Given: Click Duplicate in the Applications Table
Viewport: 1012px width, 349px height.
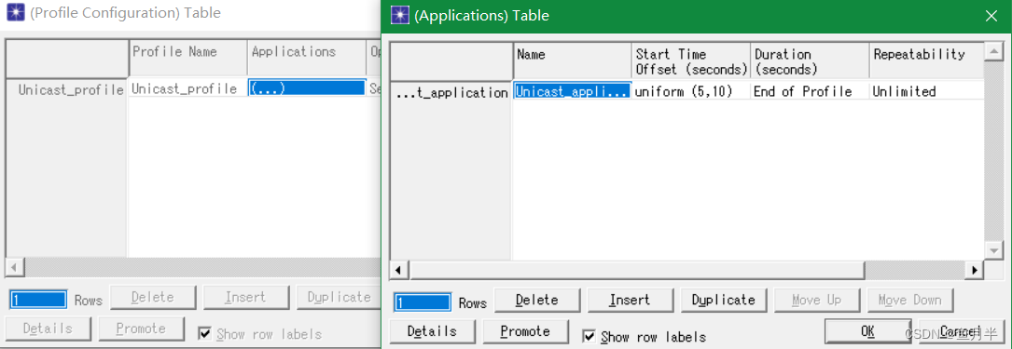Looking at the screenshot, I should (x=723, y=300).
